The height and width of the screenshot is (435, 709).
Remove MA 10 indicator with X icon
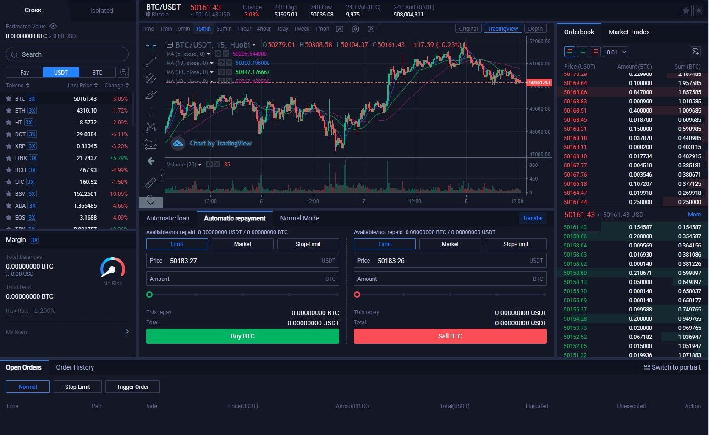pyautogui.click(x=229, y=63)
